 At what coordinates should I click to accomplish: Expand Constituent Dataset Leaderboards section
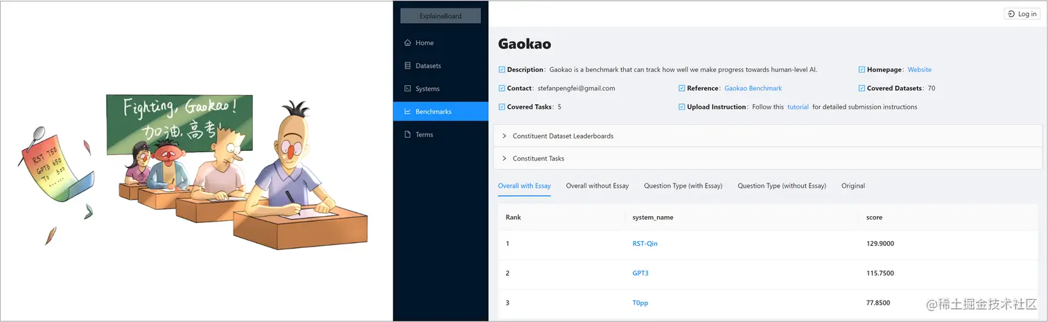(768, 136)
